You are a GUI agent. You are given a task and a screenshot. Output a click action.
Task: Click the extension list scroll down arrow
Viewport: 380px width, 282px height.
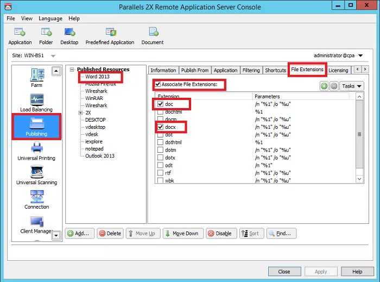click(x=359, y=179)
